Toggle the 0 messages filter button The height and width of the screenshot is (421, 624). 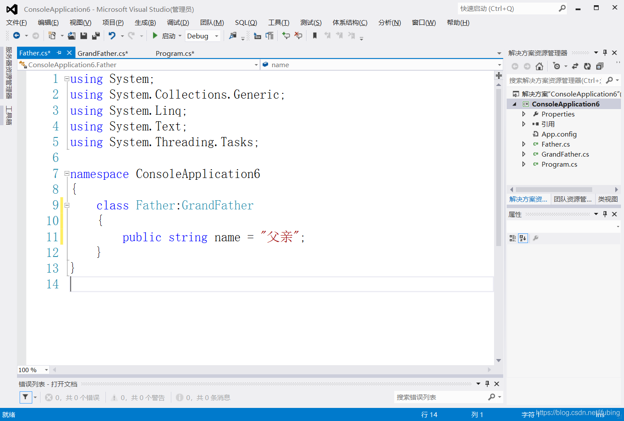[x=203, y=397]
